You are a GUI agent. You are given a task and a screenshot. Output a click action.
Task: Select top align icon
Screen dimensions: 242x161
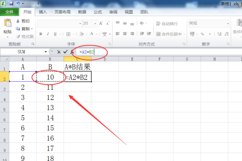[118, 23]
